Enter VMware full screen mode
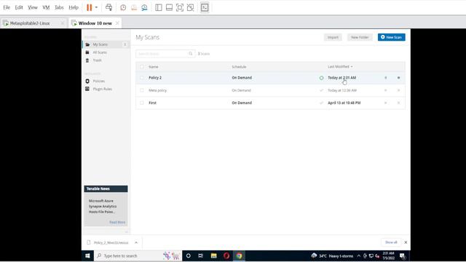This screenshot has height=262, width=466. tap(180, 8)
